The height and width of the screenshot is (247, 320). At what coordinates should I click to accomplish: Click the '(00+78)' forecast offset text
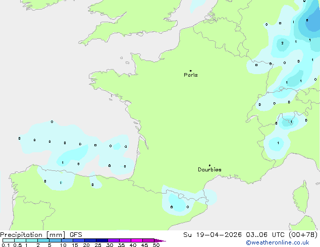coord(303,235)
